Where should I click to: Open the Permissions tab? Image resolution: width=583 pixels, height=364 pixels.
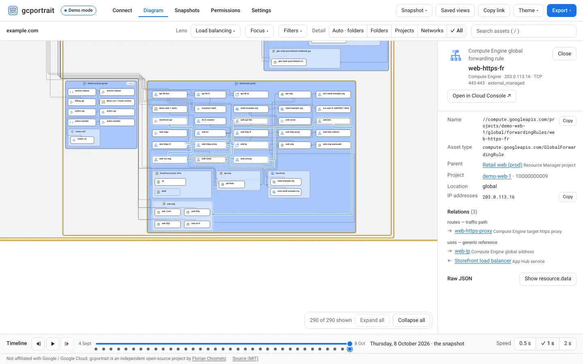click(x=226, y=11)
